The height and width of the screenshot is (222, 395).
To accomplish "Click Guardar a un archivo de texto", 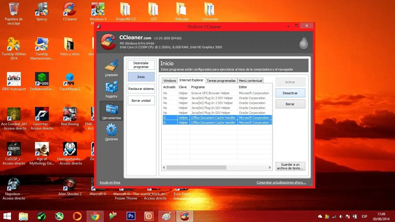I will click(290, 166).
